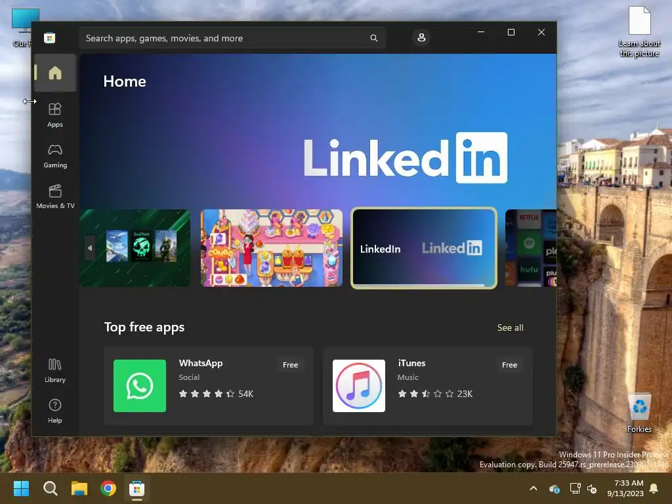The width and height of the screenshot is (672, 504).
Task: Go to the Gaming section
Action: click(55, 156)
